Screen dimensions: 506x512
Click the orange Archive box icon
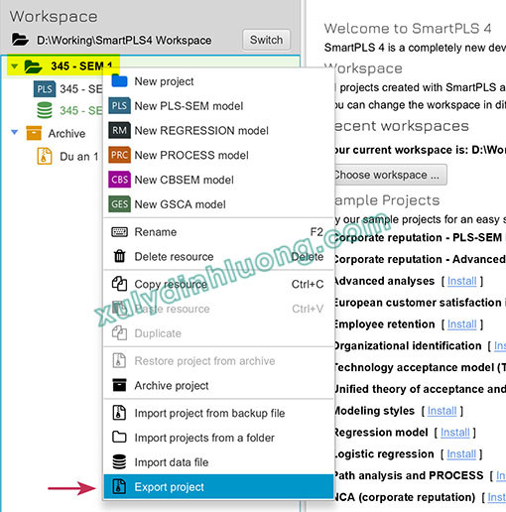click(x=34, y=133)
